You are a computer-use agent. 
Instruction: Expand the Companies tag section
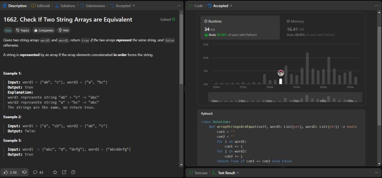[x=44, y=30]
